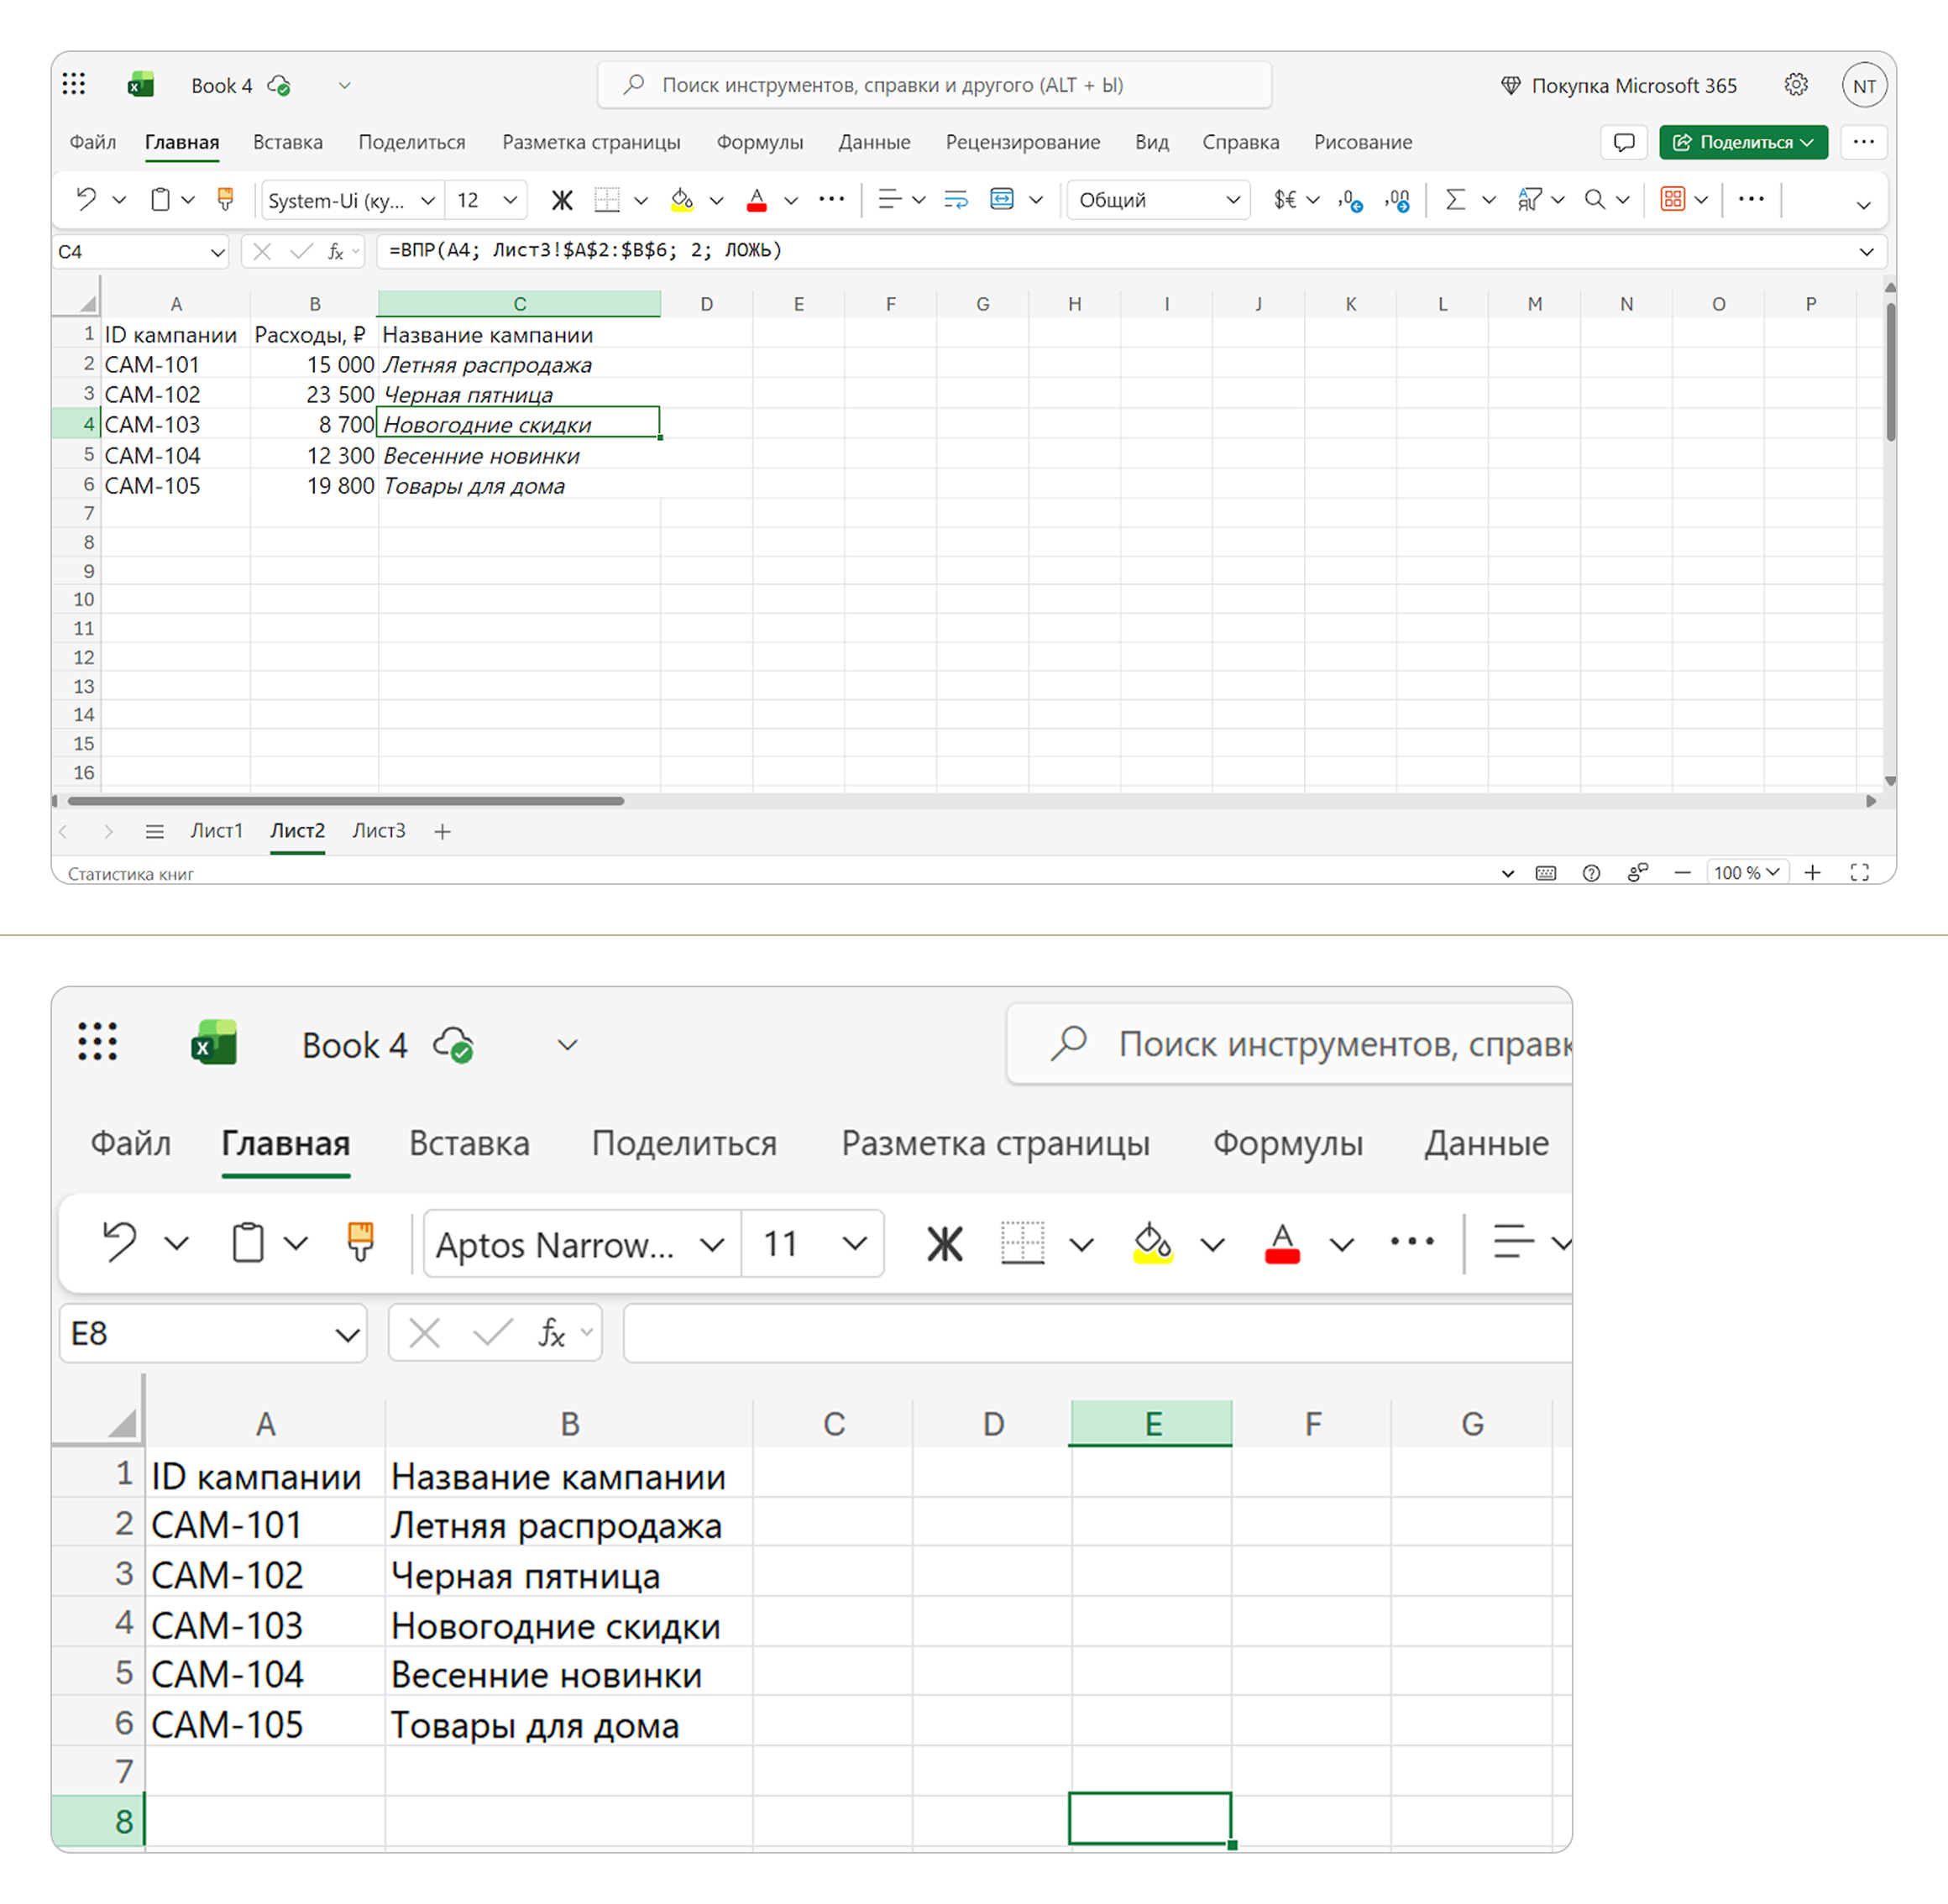Click the green Поделиться button

click(x=1743, y=142)
